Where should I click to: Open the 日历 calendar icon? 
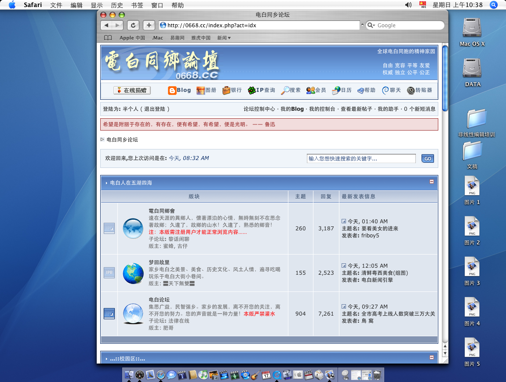click(x=336, y=91)
